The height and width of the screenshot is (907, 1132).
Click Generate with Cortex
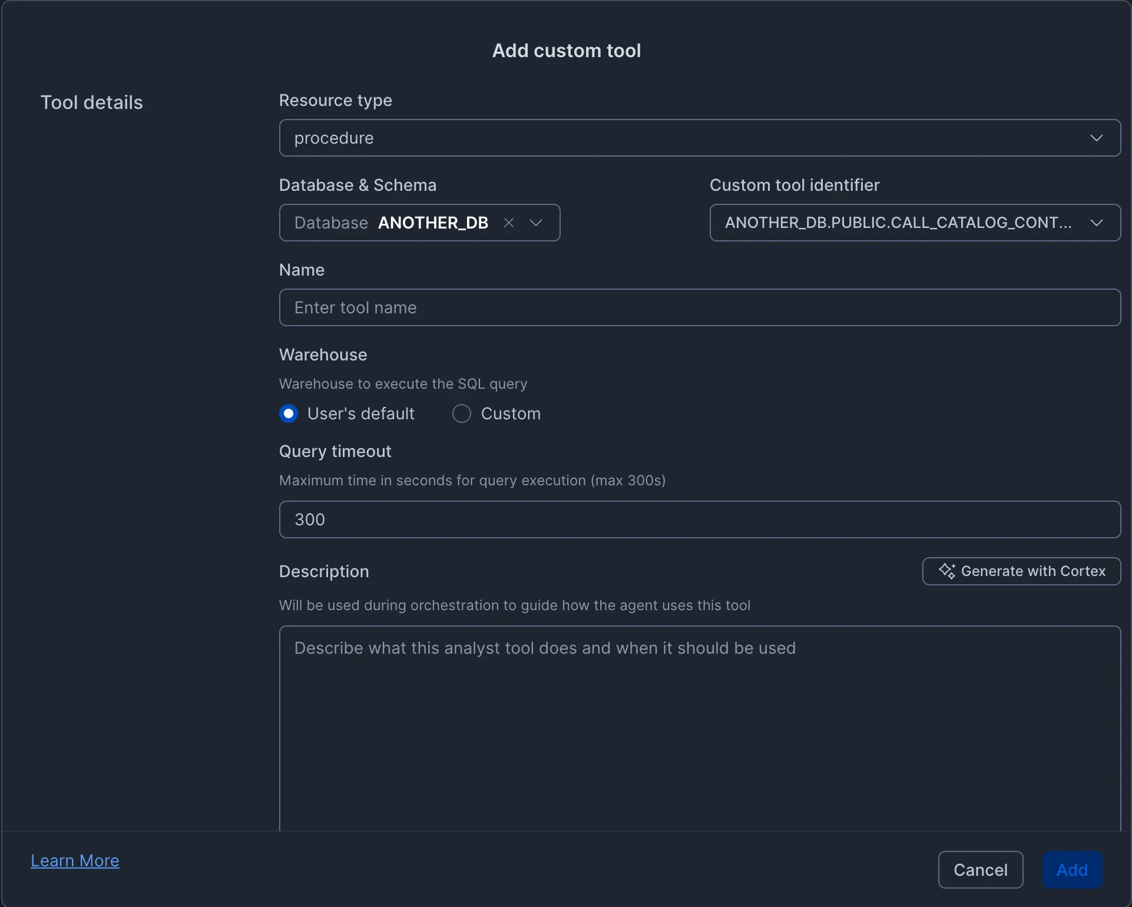tap(1021, 571)
